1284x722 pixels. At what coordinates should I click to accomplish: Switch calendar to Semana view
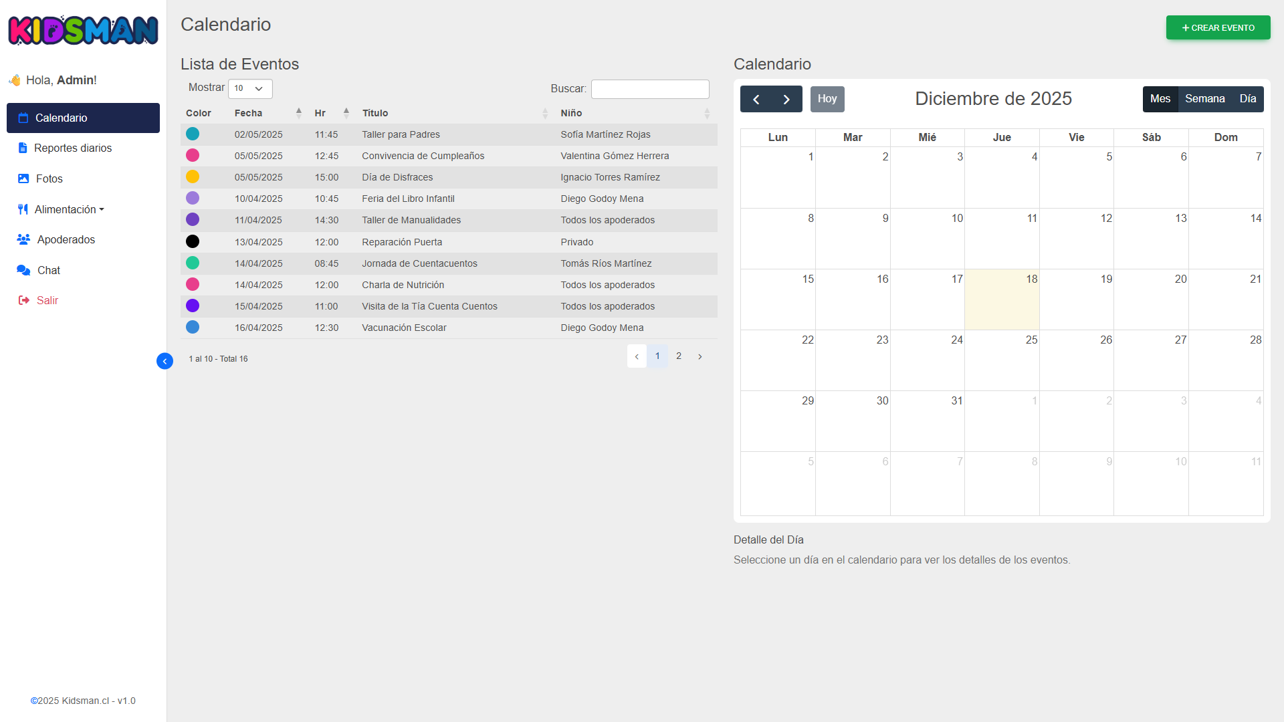coord(1204,99)
